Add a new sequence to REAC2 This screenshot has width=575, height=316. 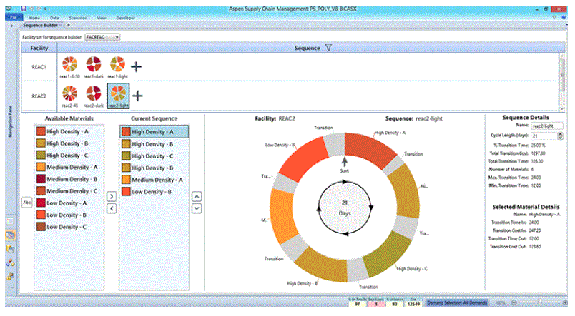click(137, 96)
